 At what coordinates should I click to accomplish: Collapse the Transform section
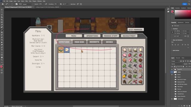coord(172,29)
